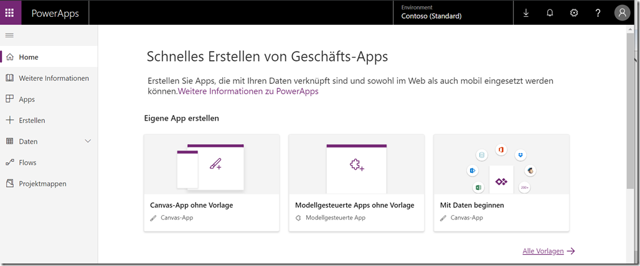Click the 200+ connectors badge

click(x=524, y=188)
